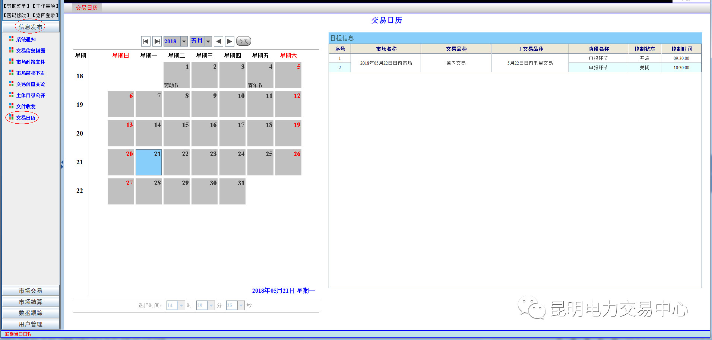Click the 【返回登录】 link
This screenshot has height=340, width=712.
(x=45, y=15)
